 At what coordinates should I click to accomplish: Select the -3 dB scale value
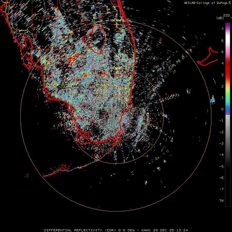pos(221,144)
